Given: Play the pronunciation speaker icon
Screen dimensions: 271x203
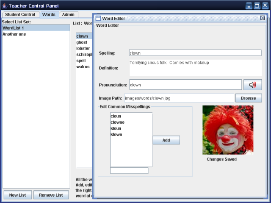Looking at the screenshot, I should pyautogui.click(x=253, y=85).
